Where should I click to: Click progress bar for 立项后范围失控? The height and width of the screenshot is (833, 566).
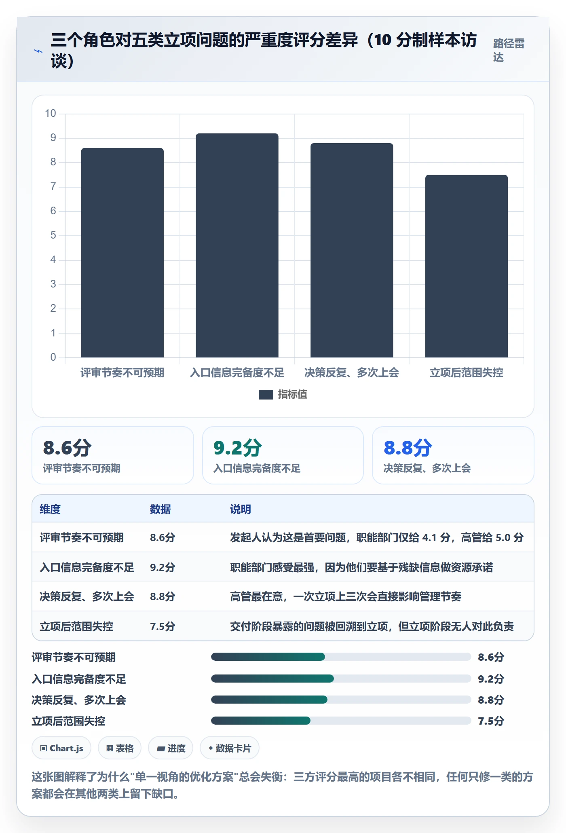[341, 721]
